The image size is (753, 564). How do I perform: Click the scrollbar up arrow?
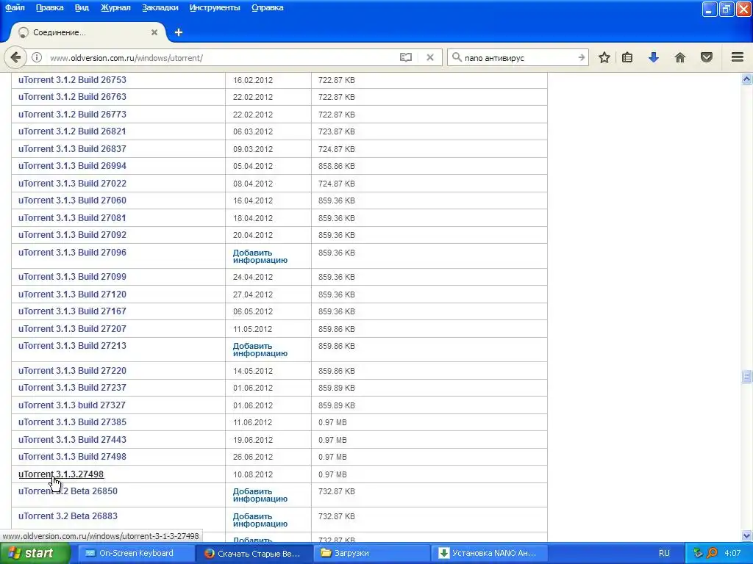tap(747, 79)
